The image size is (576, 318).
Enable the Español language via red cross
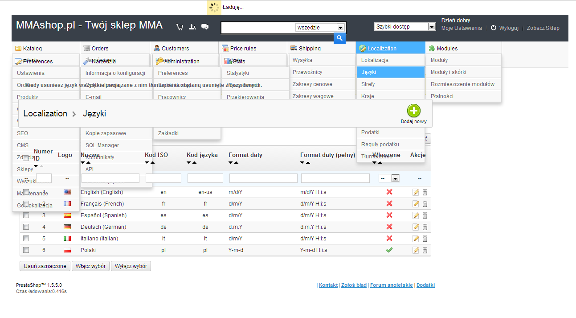389,215
